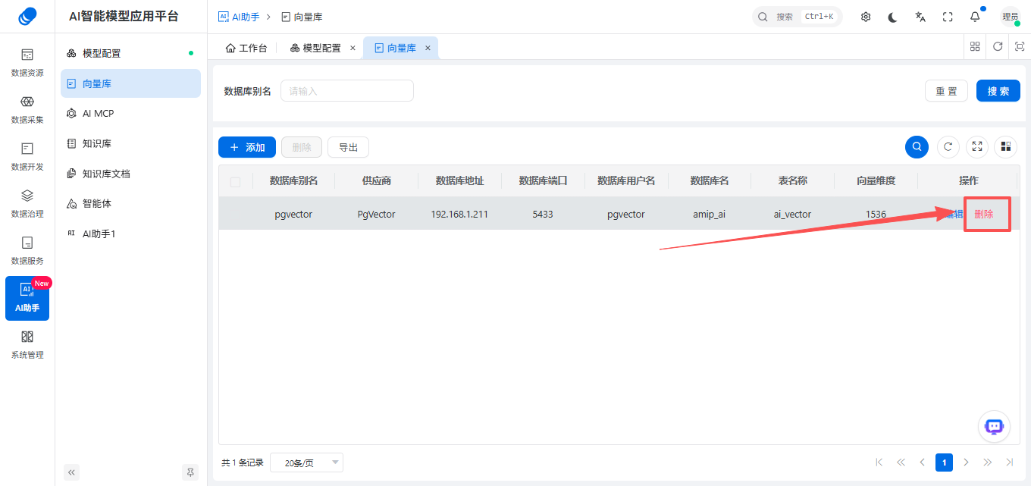Toggle dark mode moon icon
Screen dimensions: 1031x486
(893, 17)
